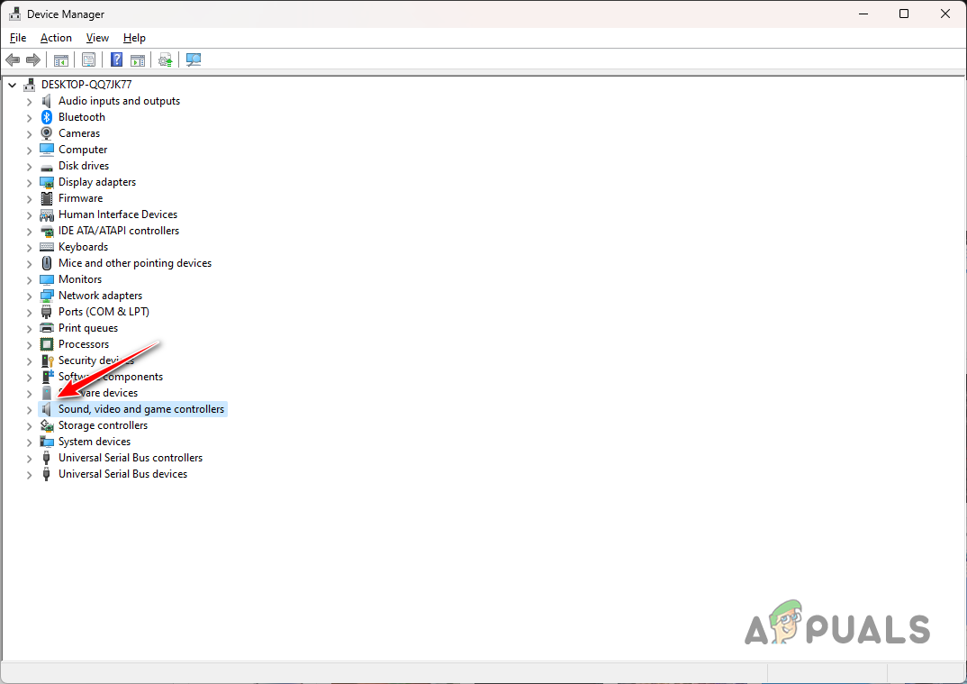Image resolution: width=967 pixels, height=684 pixels.
Task: Click the Update device driver toolbar icon
Action: (x=166, y=59)
